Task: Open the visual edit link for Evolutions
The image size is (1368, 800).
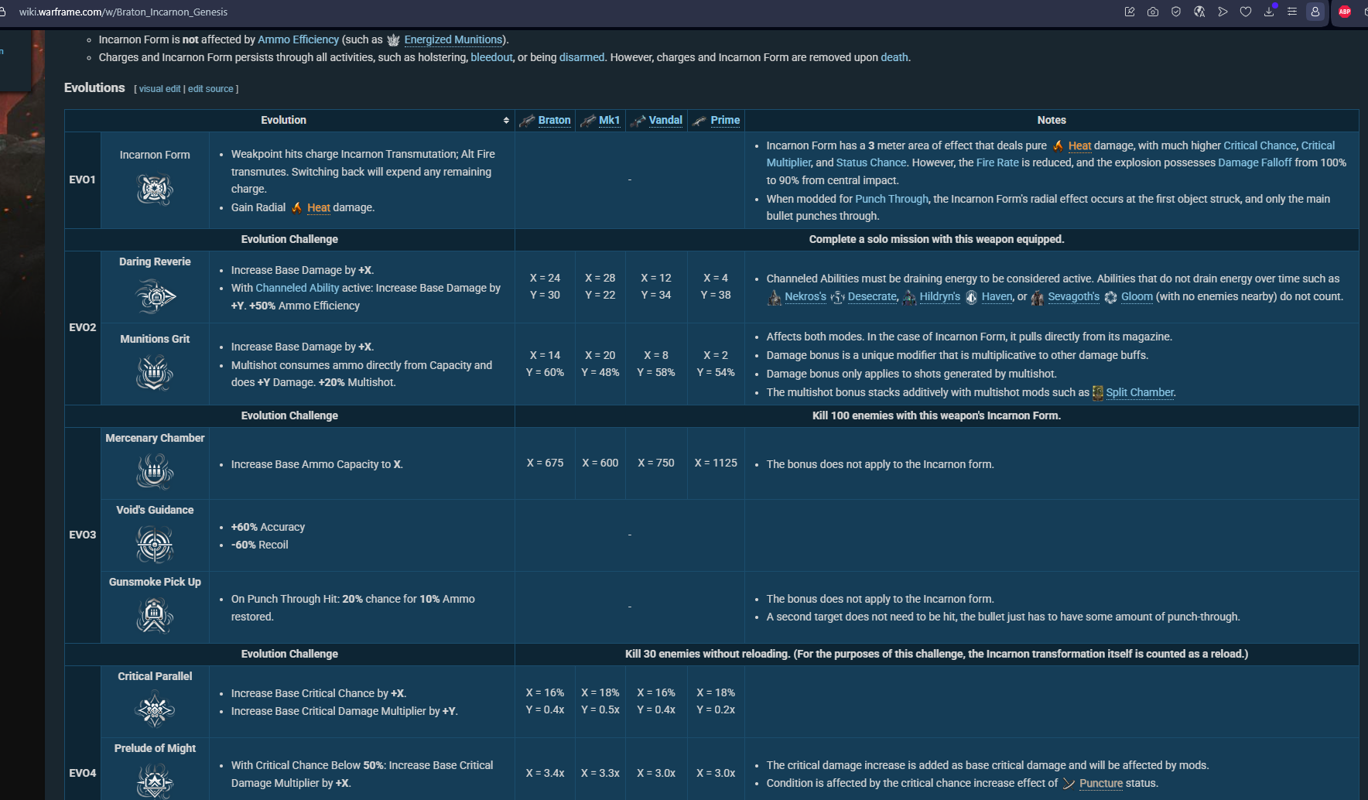Action: [x=159, y=89]
